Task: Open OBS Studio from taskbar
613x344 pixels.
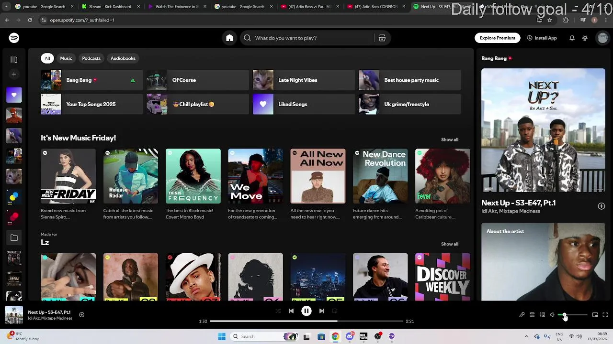Action: (x=378, y=336)
